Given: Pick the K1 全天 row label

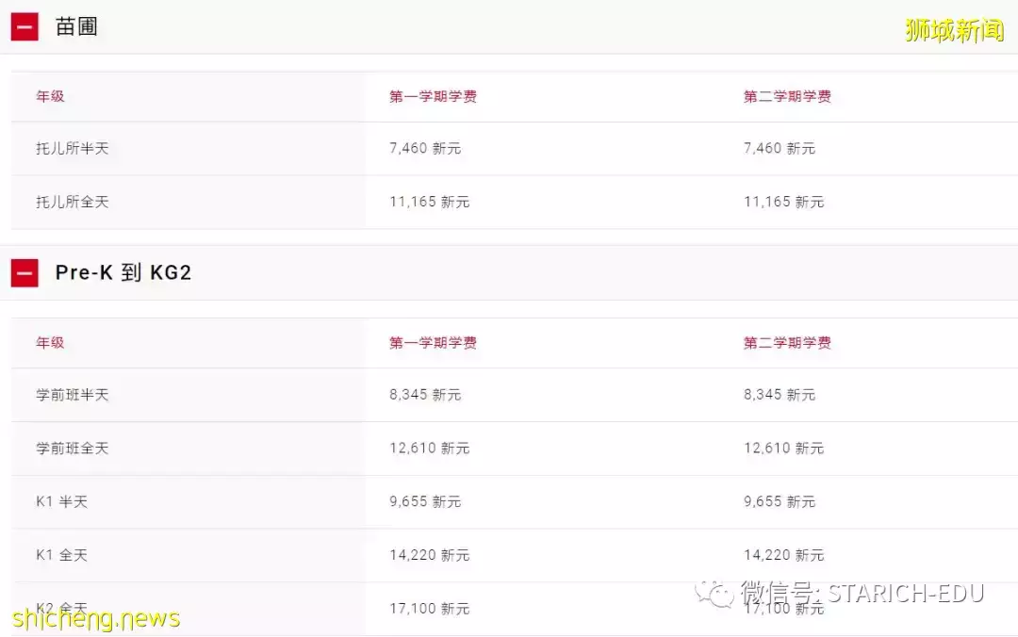Looking at the screenshot, I should click(x=62, y=556).
